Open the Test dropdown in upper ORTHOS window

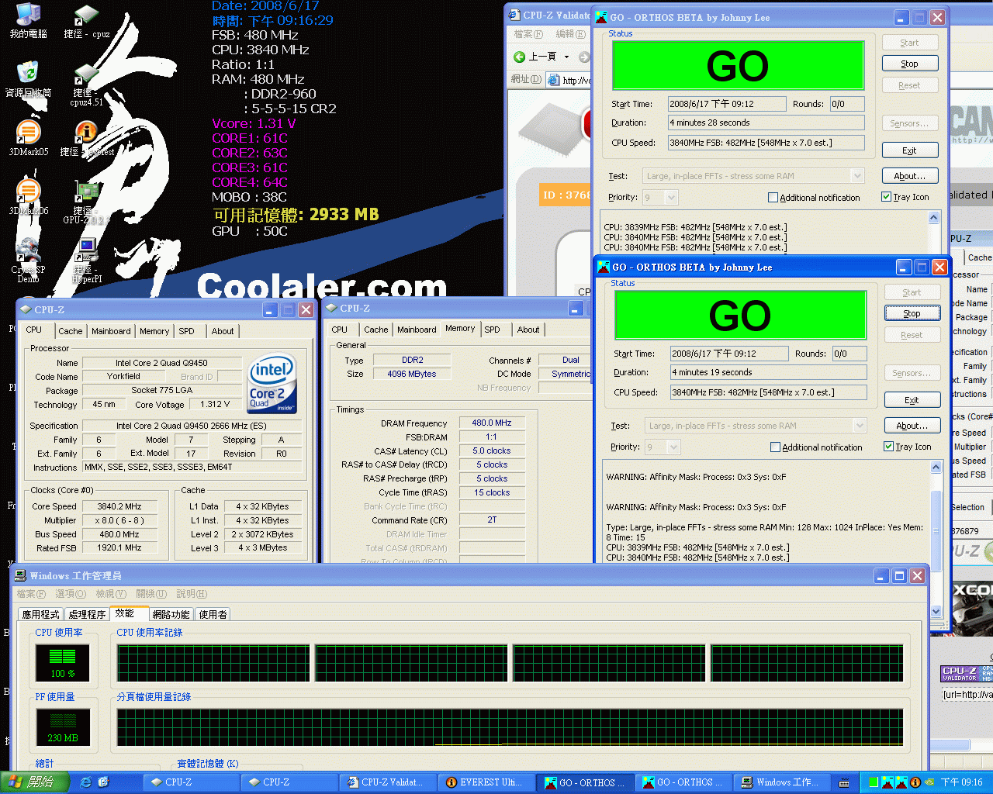856,176
